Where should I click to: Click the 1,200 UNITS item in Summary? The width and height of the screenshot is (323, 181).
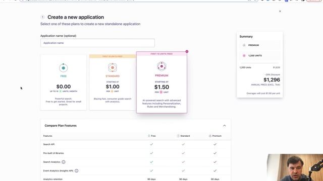(260, 56)
